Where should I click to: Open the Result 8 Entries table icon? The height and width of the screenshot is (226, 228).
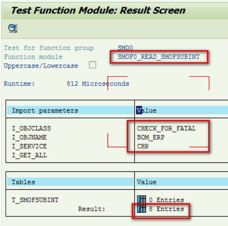point(142,209)
